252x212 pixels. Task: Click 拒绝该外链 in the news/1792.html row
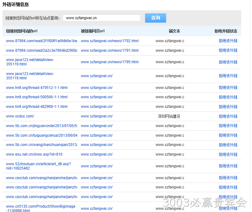[228, 41]
